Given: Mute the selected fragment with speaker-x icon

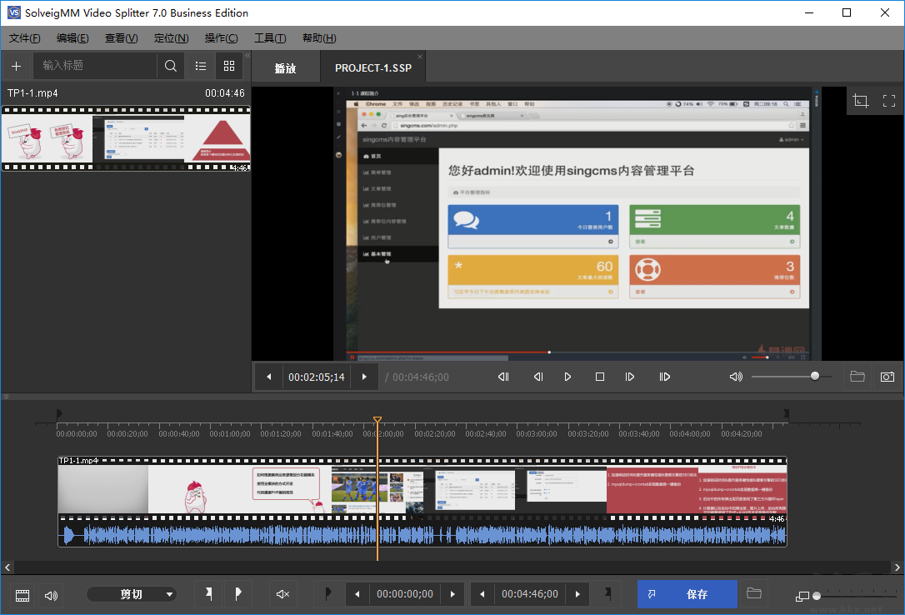Looking at the screenshot, I should point(282,595).
